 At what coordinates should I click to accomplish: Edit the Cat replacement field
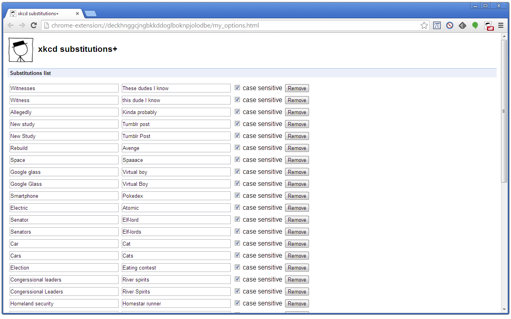(x=176, y=244)
